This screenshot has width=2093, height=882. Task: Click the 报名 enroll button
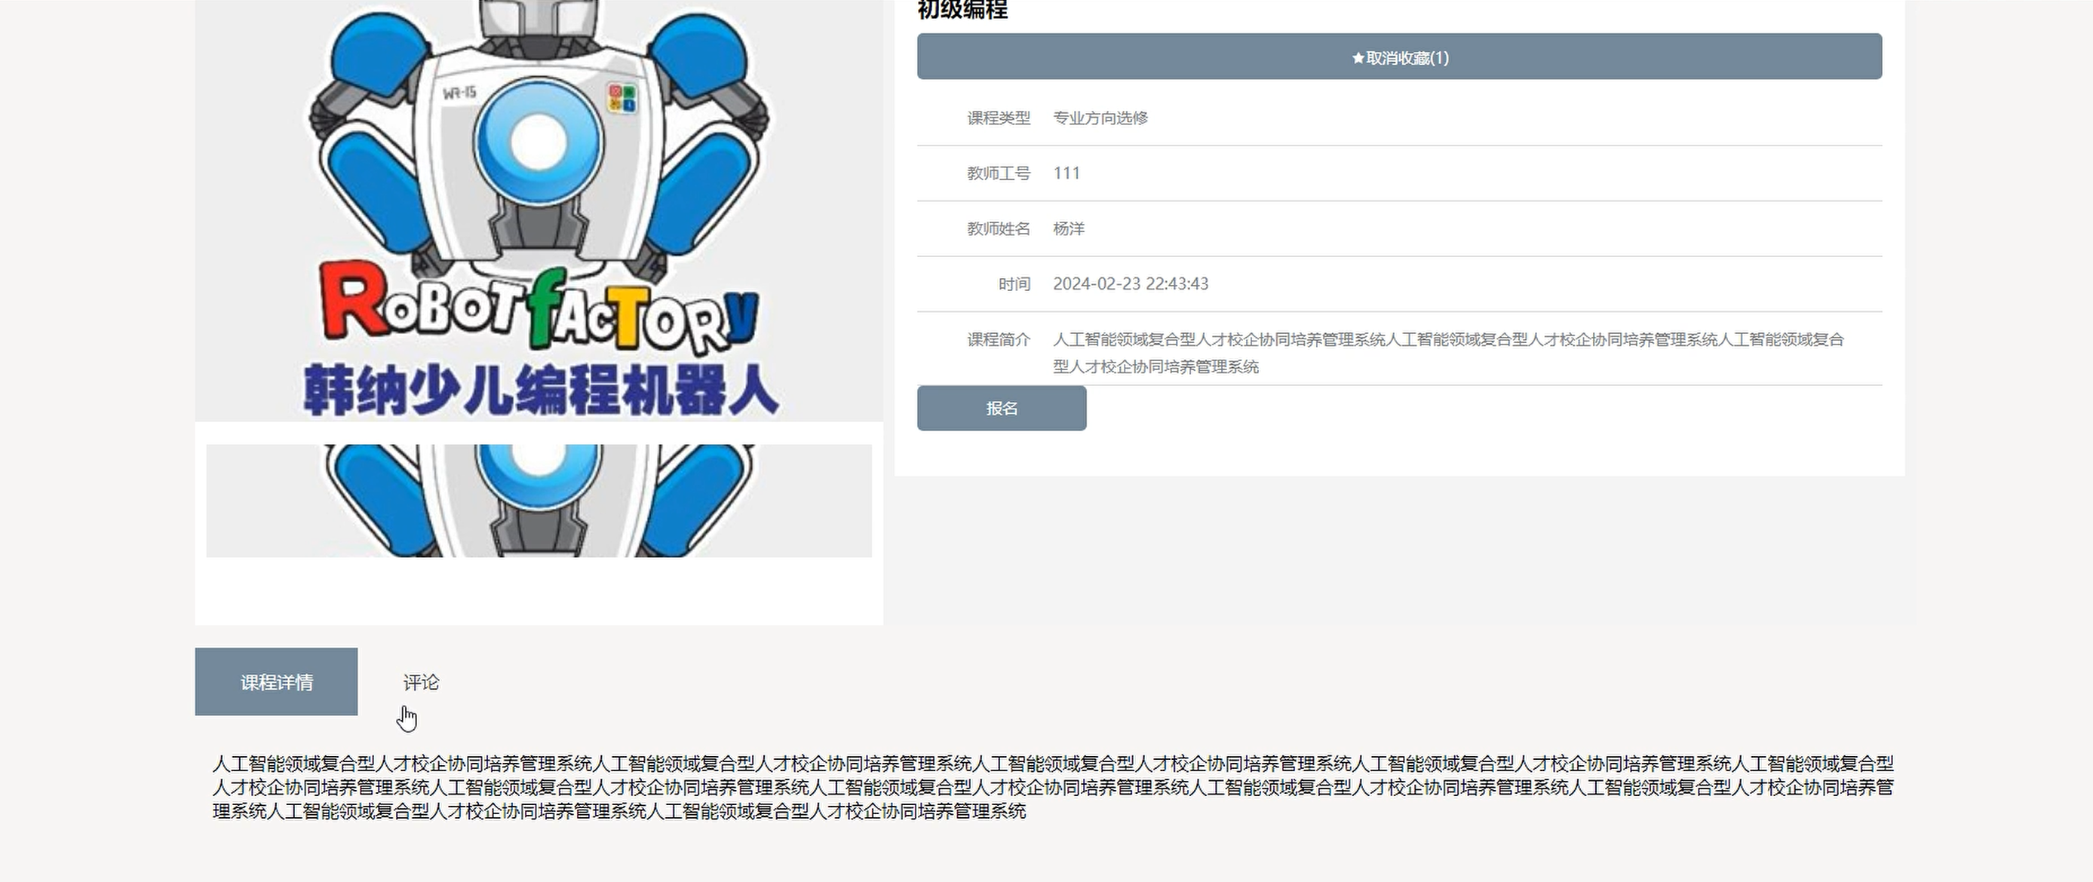pos(1001,409)
